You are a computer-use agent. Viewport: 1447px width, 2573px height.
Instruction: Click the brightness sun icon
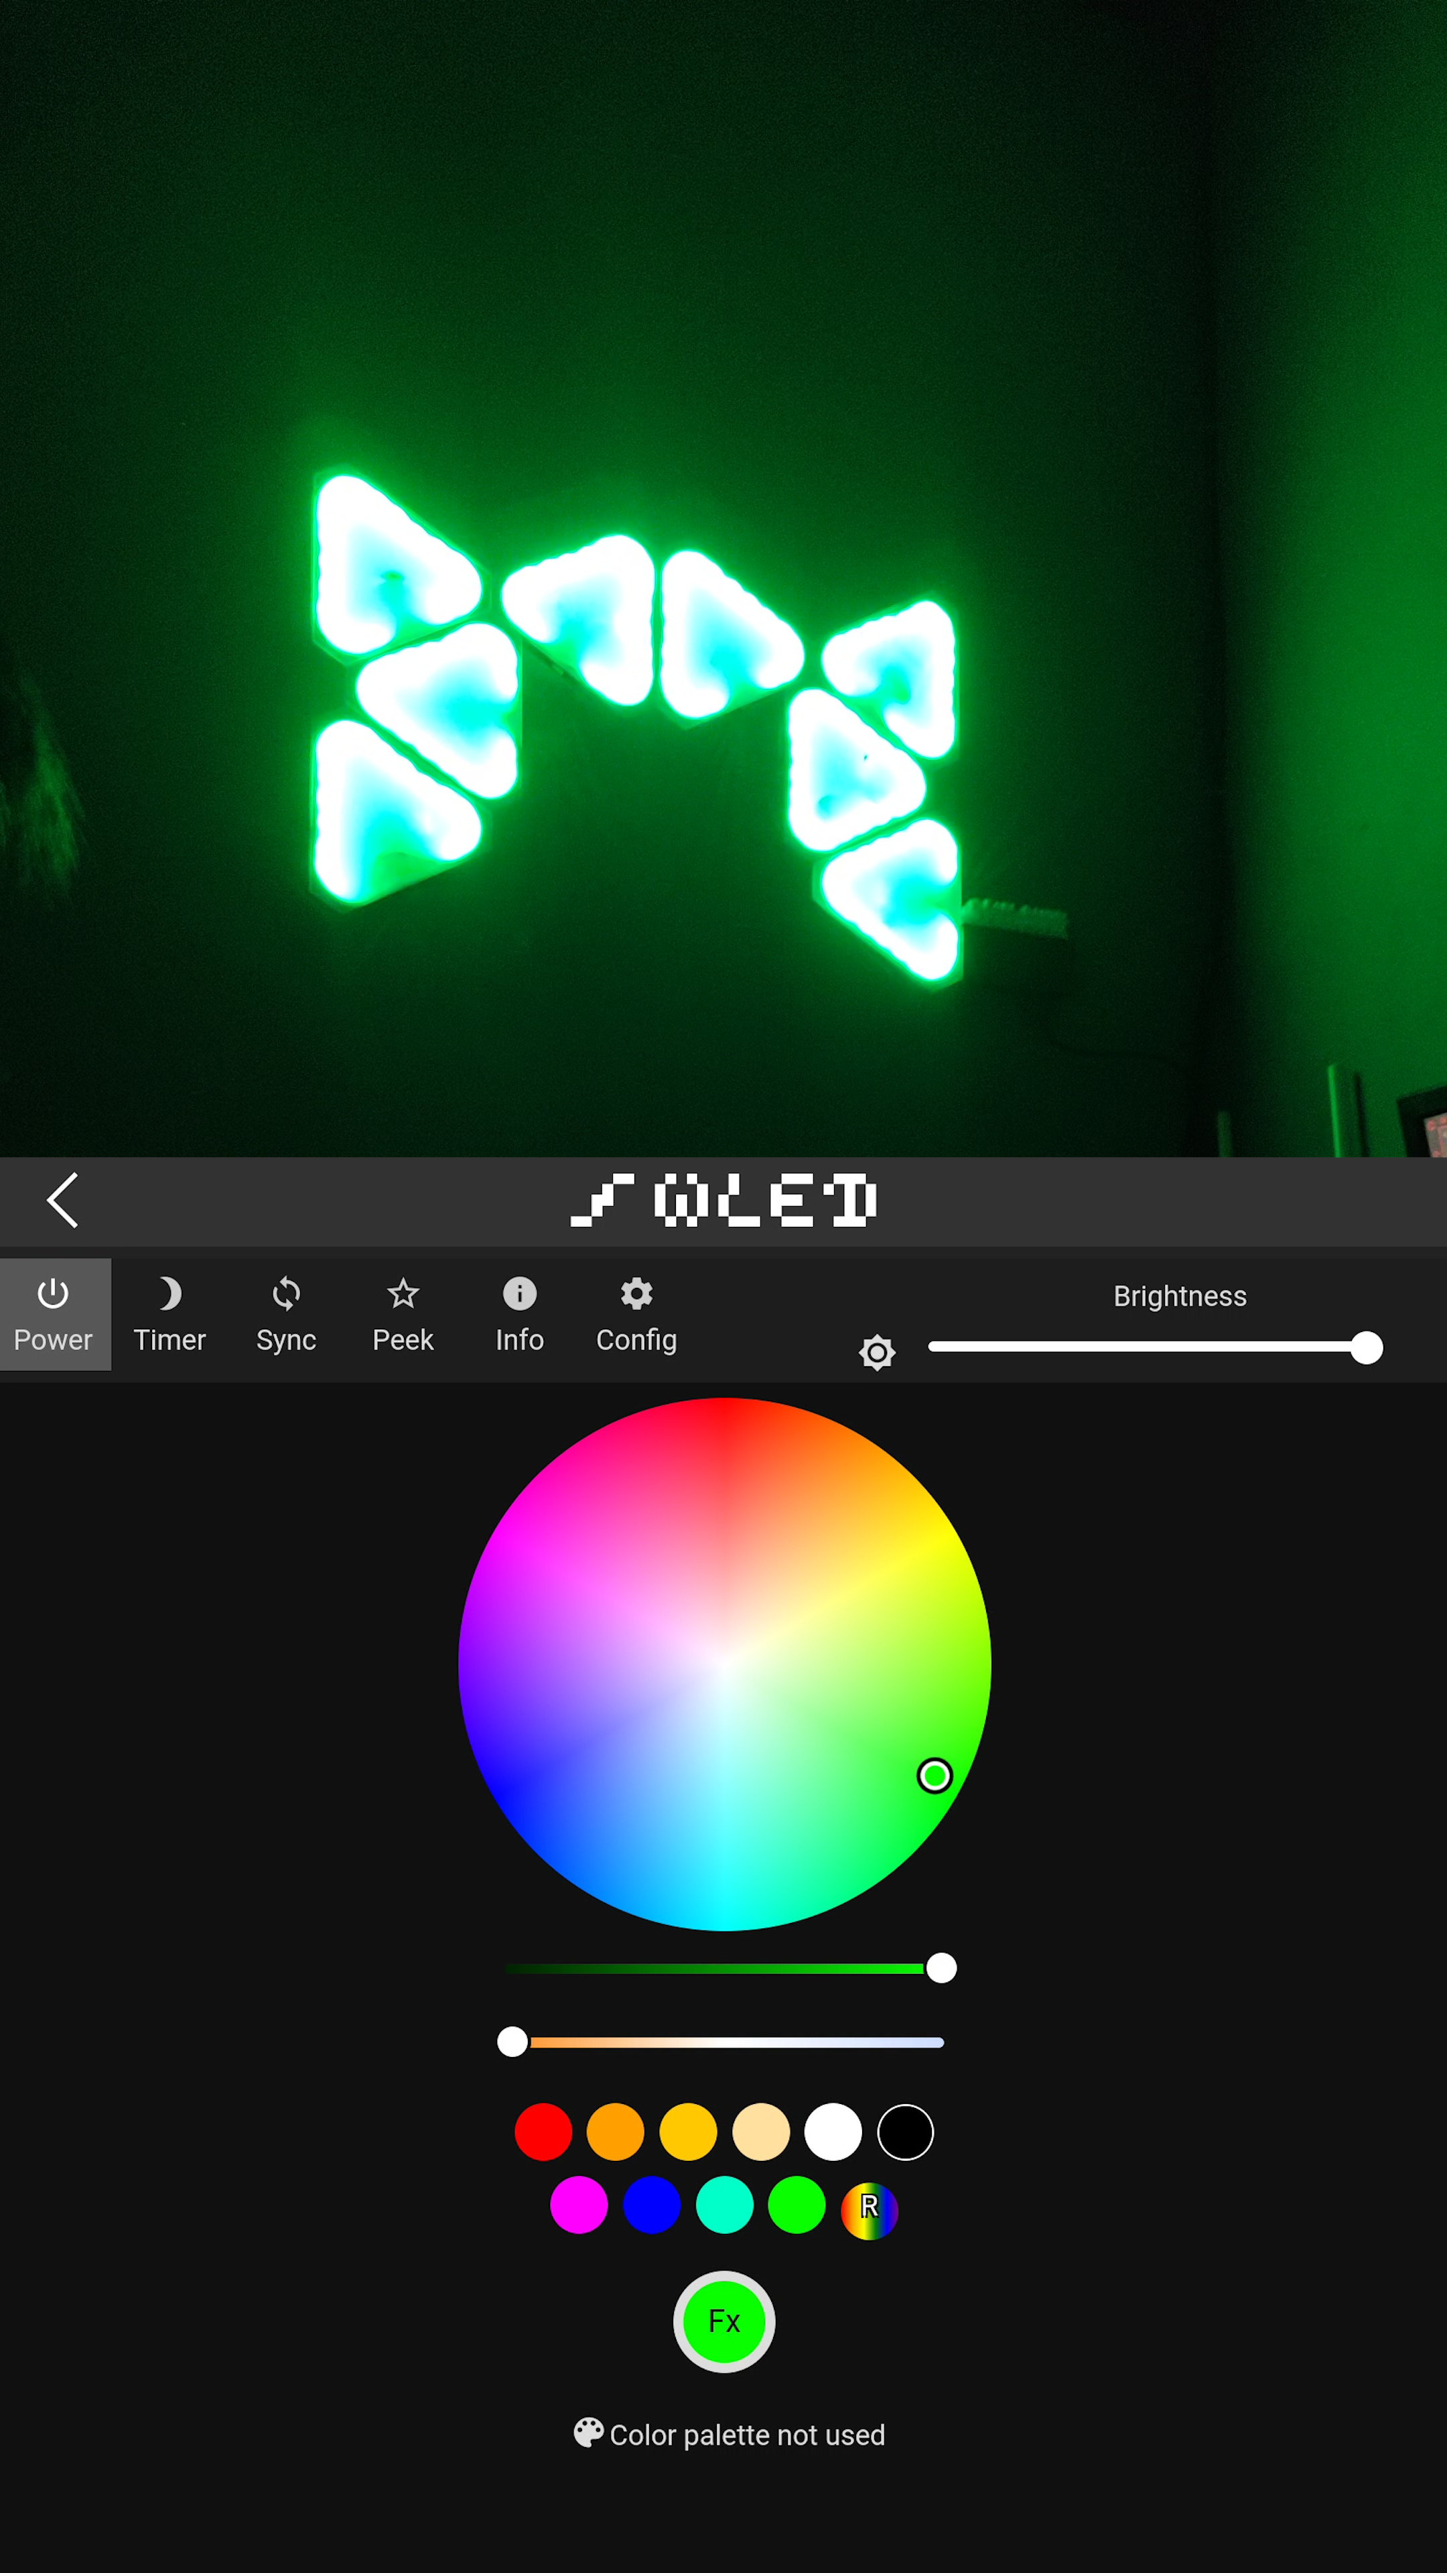[877, 1352]
